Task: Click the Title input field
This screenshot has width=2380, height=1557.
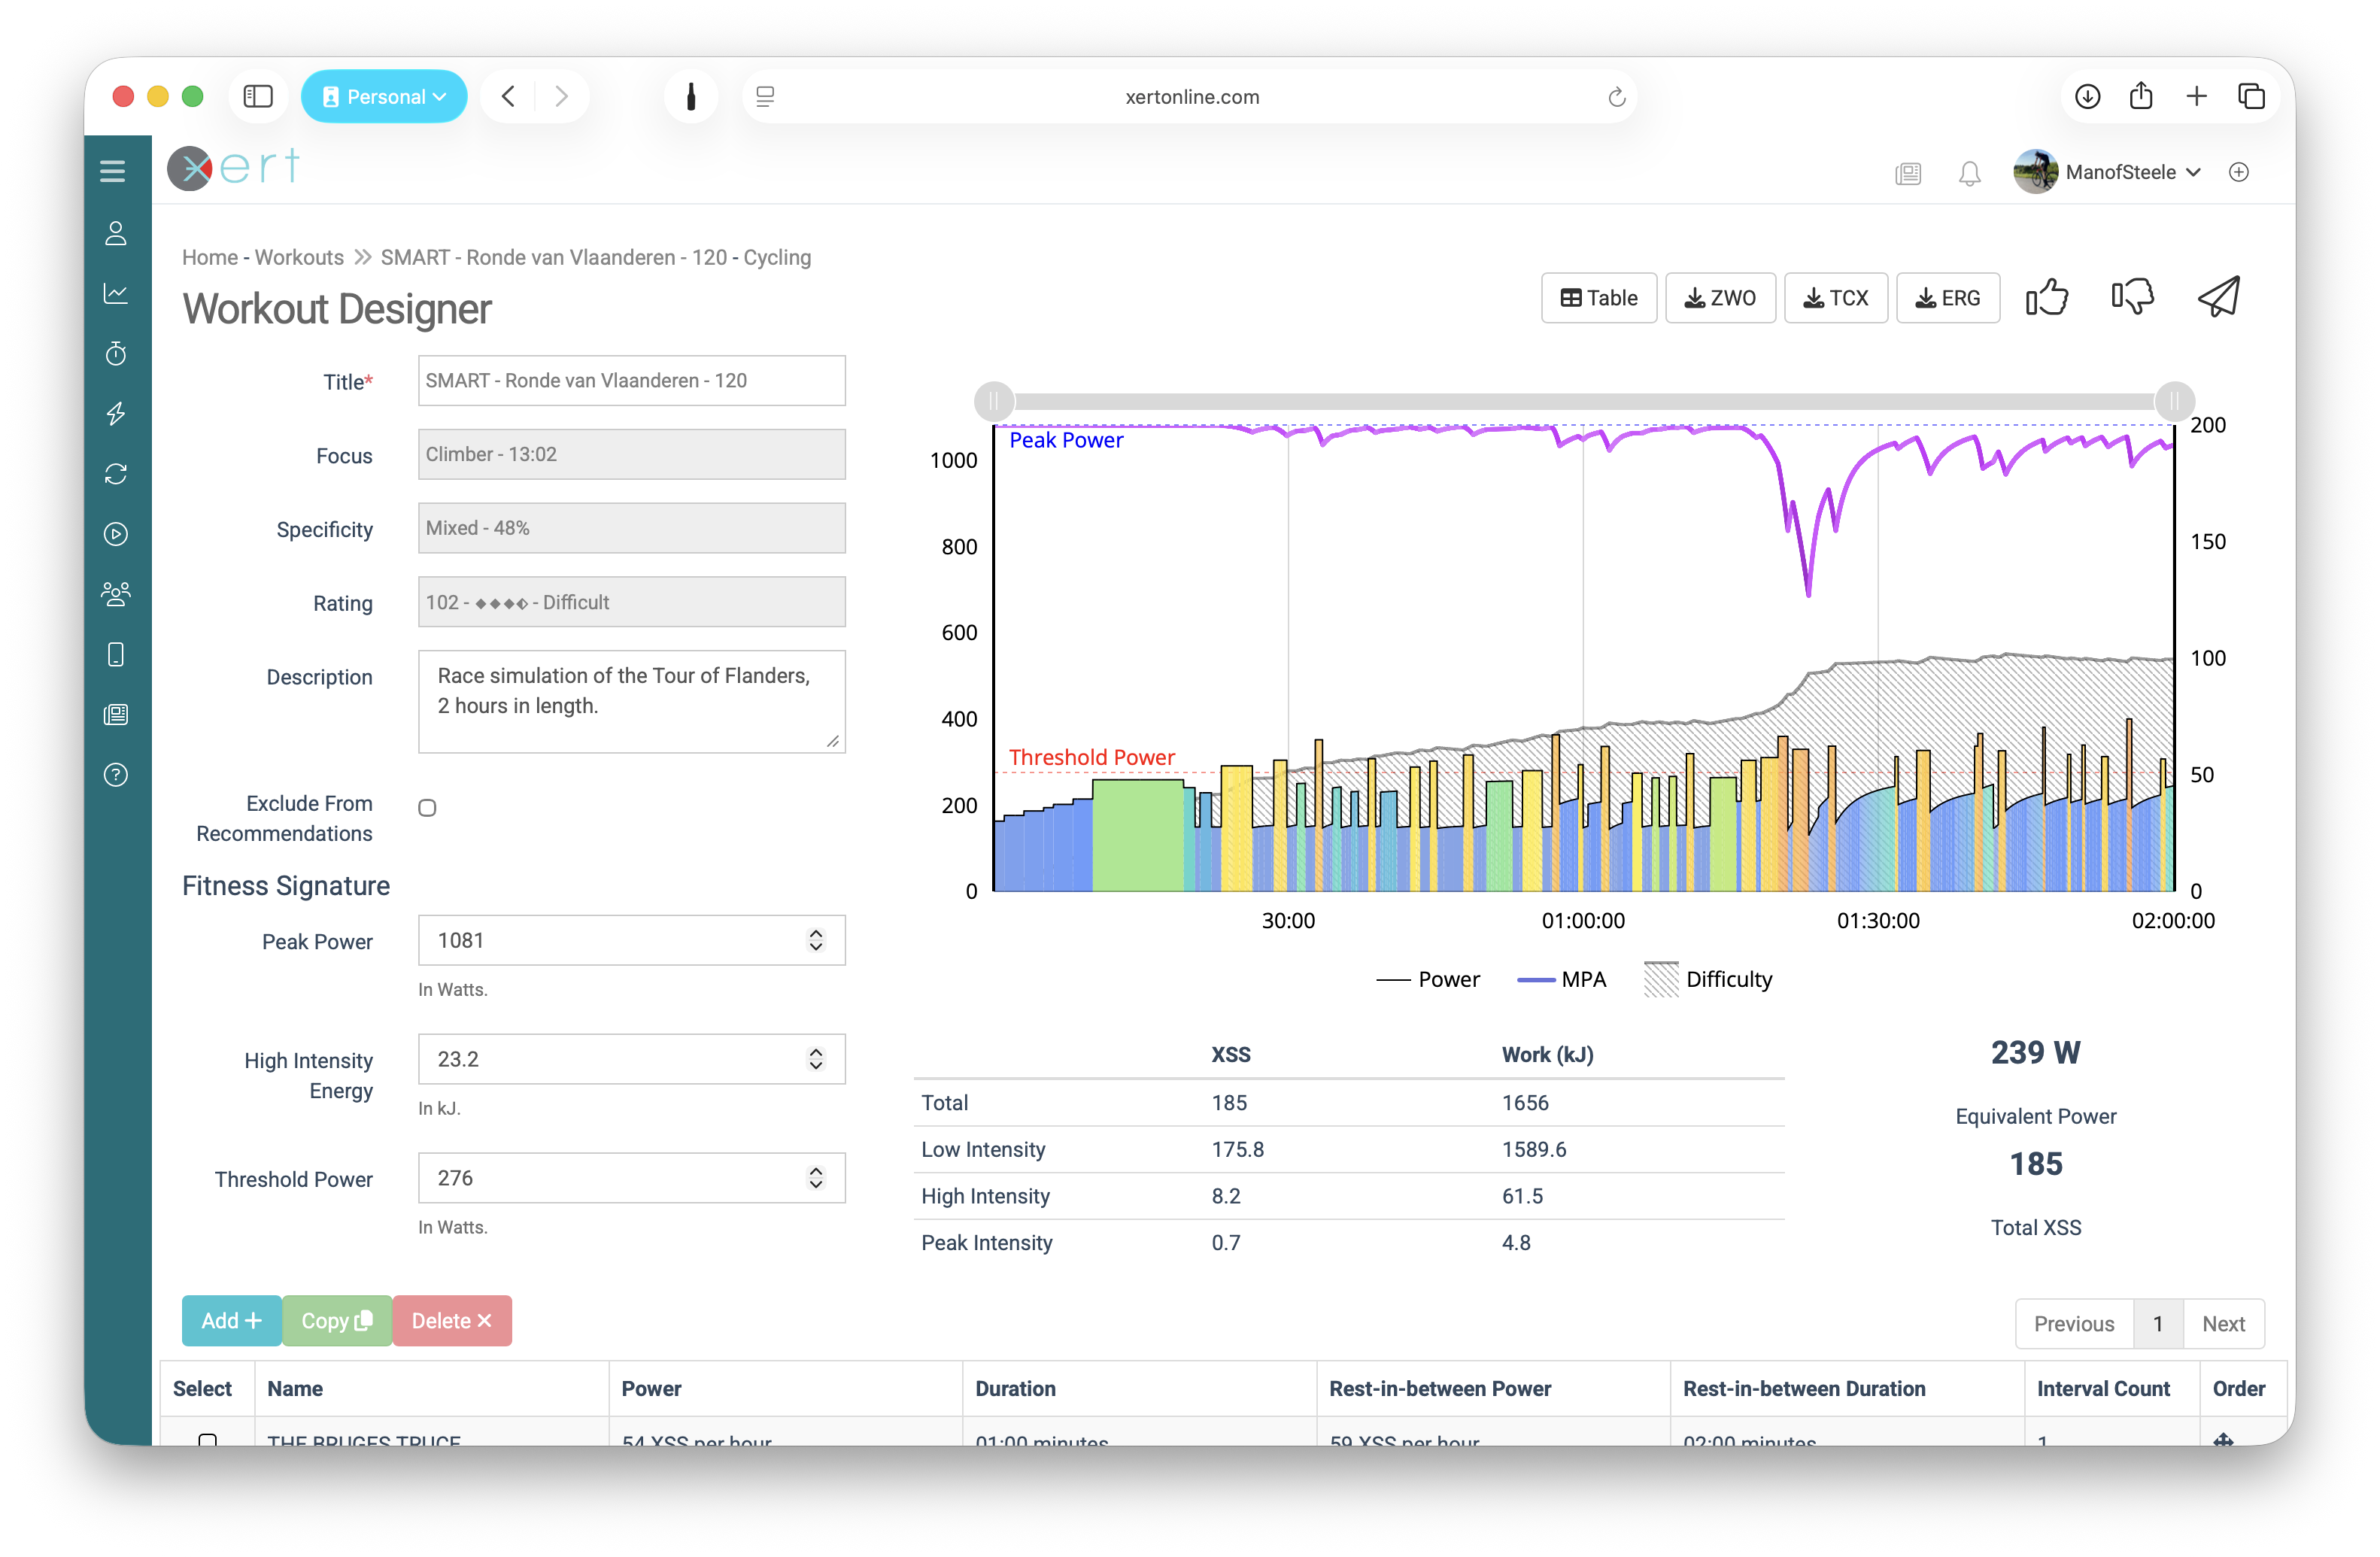Action: click(632, 381)
